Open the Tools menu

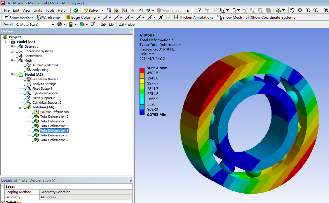[x=50, y=11]
